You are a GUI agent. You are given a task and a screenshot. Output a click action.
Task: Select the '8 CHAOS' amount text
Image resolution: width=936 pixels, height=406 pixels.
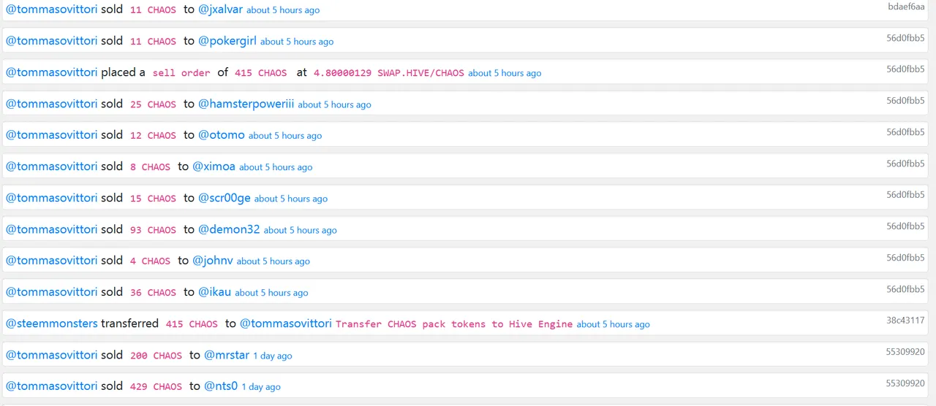[x=150, y=167]
